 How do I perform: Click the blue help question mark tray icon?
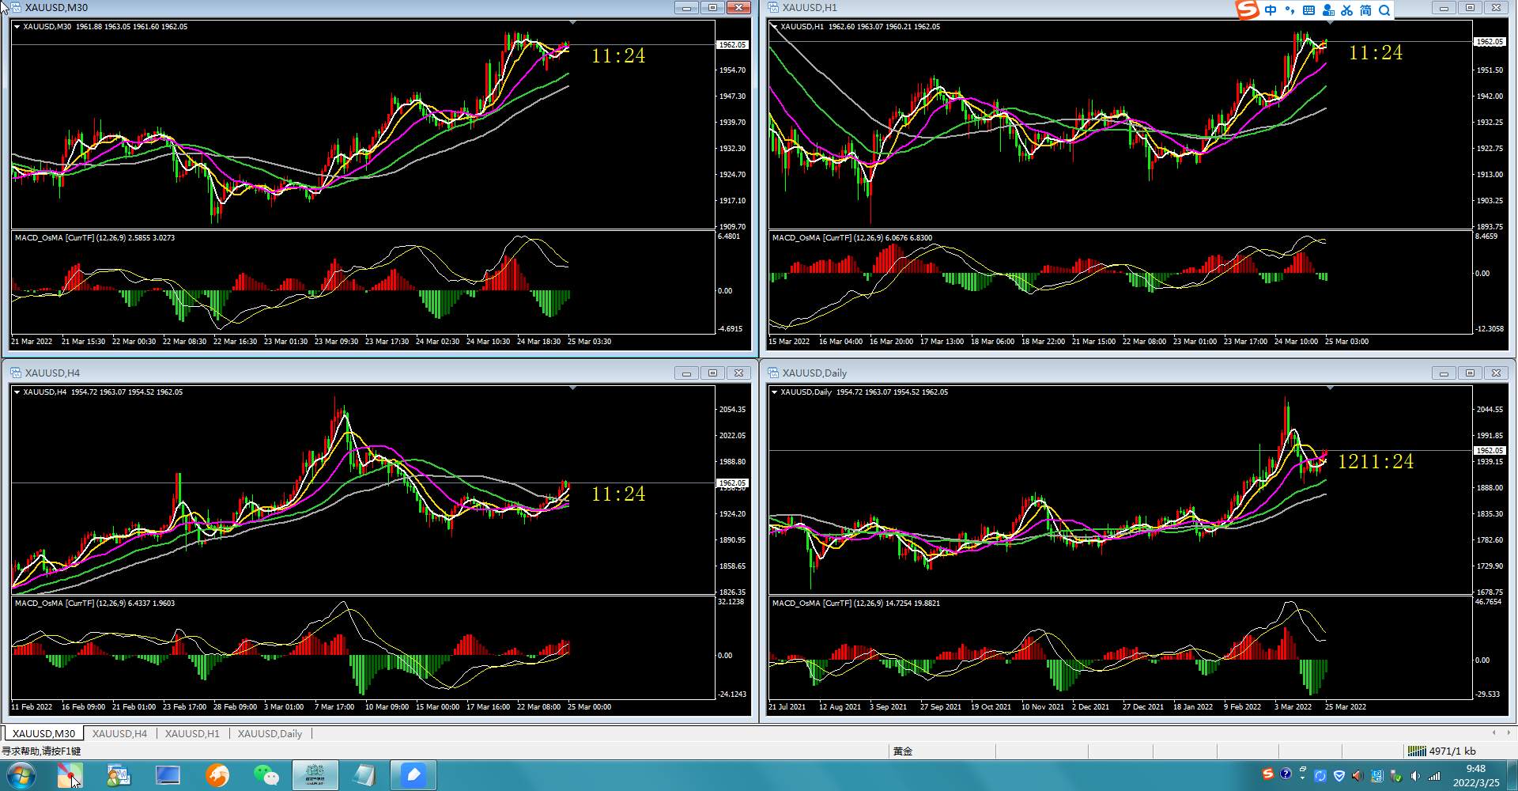pos(1286,774)
